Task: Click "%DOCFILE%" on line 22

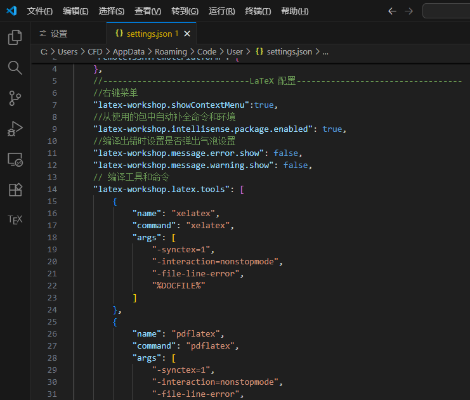Action: (179, 285)
